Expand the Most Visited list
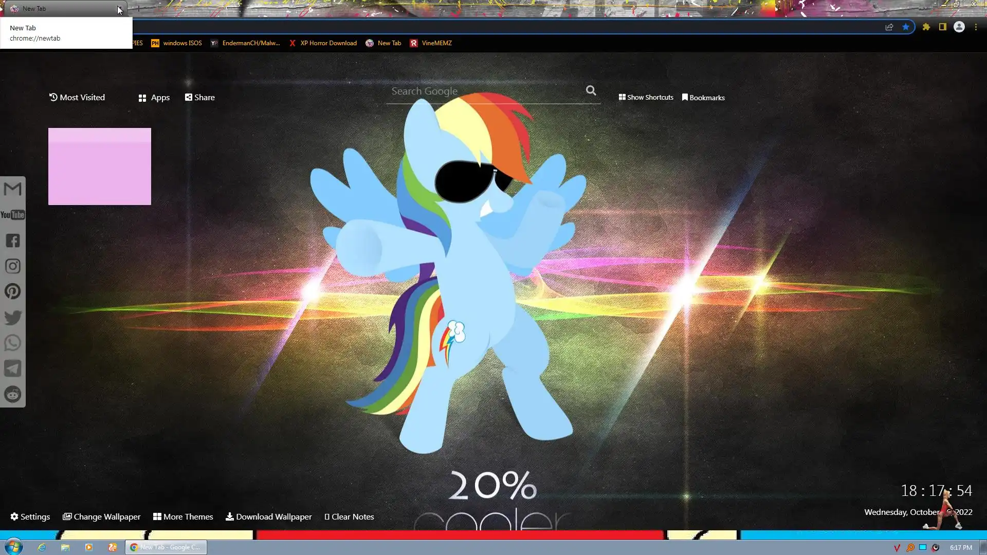 click(x=77, y=97)
